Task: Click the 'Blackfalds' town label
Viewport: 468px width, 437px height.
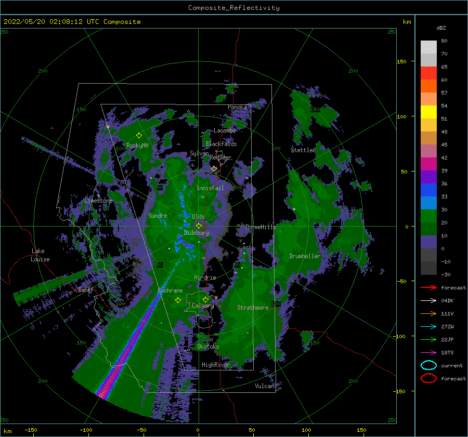Action: 221,144
